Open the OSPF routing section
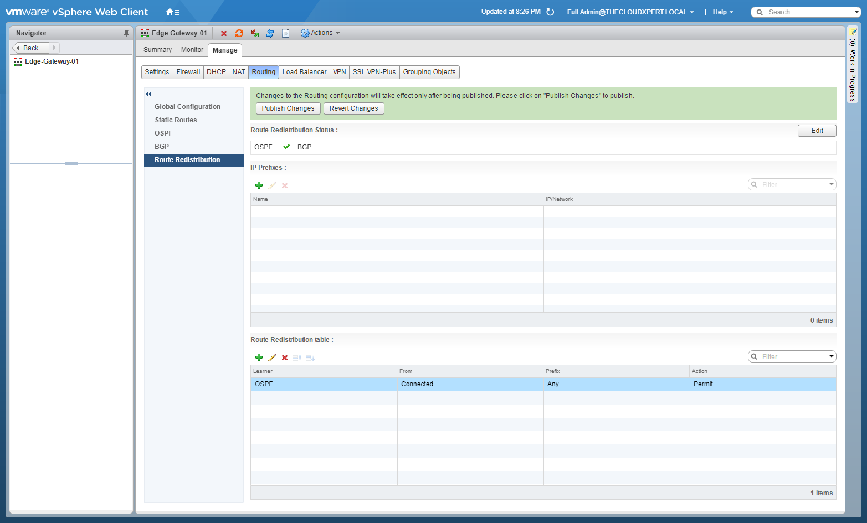Viewport: 867px width, 523px height. (163, 133)
